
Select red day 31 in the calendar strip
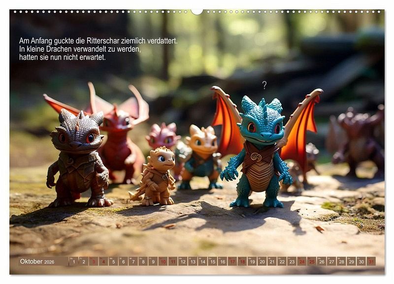point(371,261)
